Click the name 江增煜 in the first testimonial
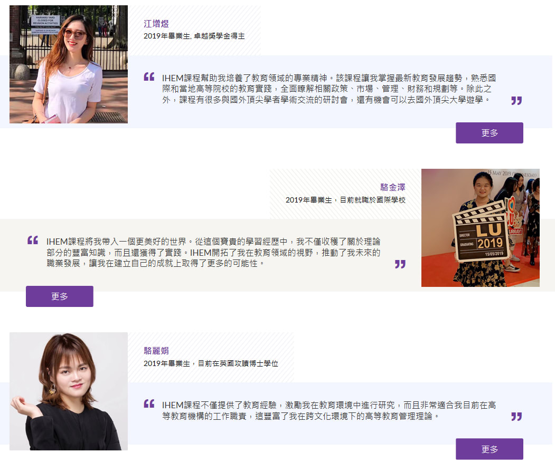The height and width of the screenshot is (462, 555). (156, 24)
